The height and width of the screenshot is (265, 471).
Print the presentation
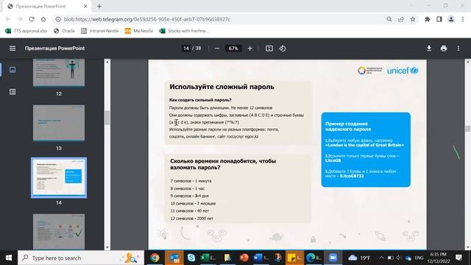444,49
